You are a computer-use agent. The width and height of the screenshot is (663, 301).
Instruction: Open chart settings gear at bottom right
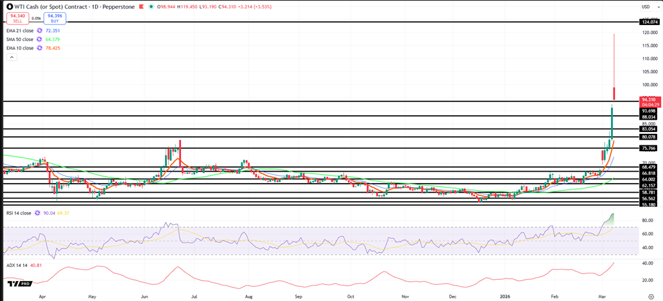651,297
